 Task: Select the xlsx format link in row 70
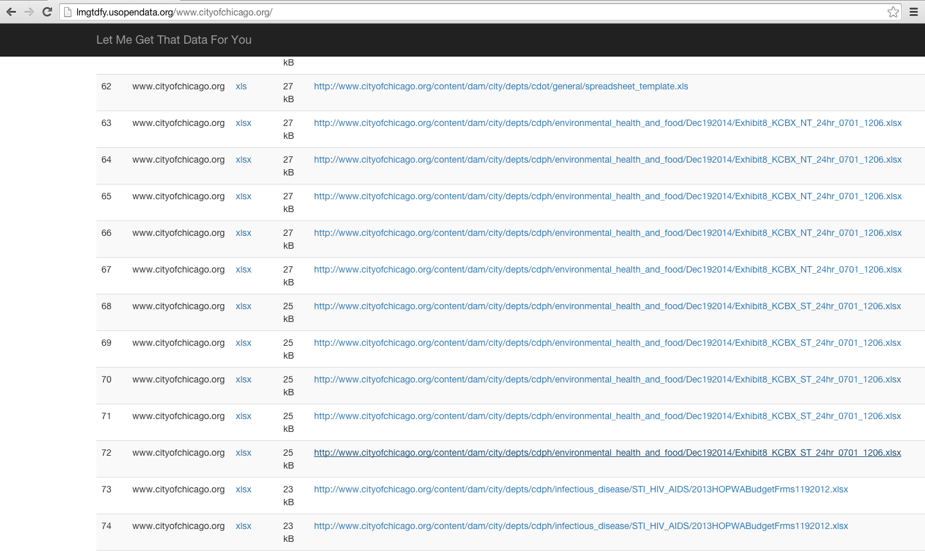pos(243,379)
